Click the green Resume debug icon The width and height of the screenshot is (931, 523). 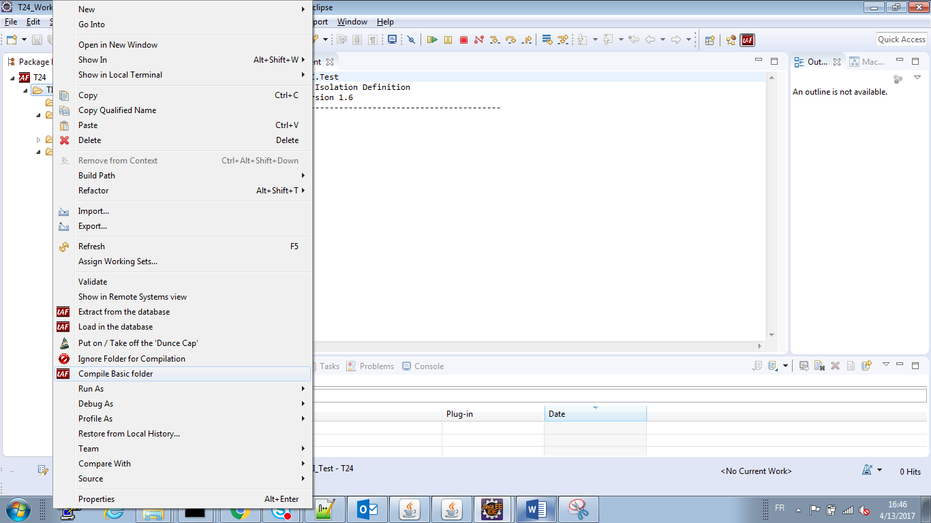[x=432, y=40]
